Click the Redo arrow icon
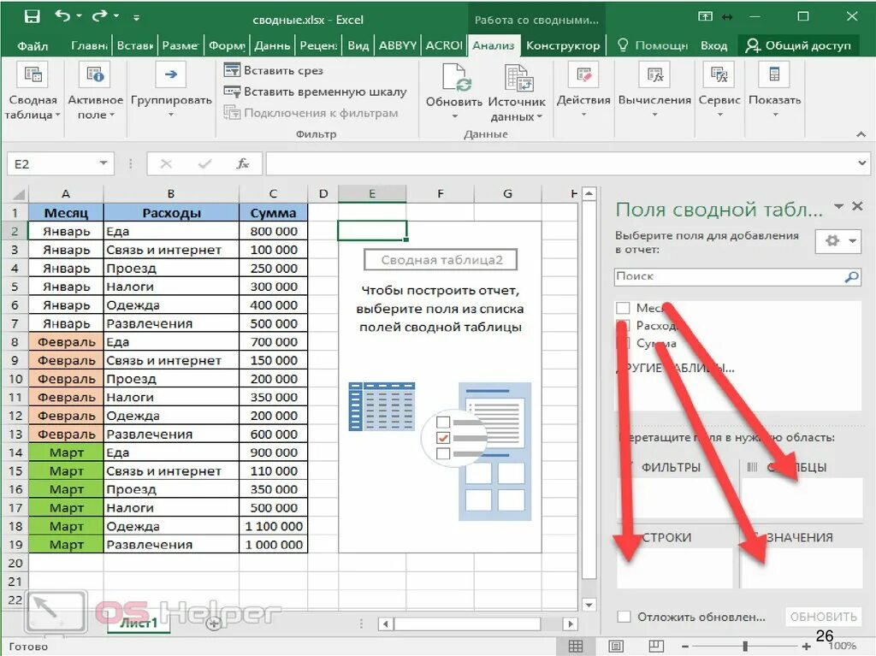 point(99,16)
